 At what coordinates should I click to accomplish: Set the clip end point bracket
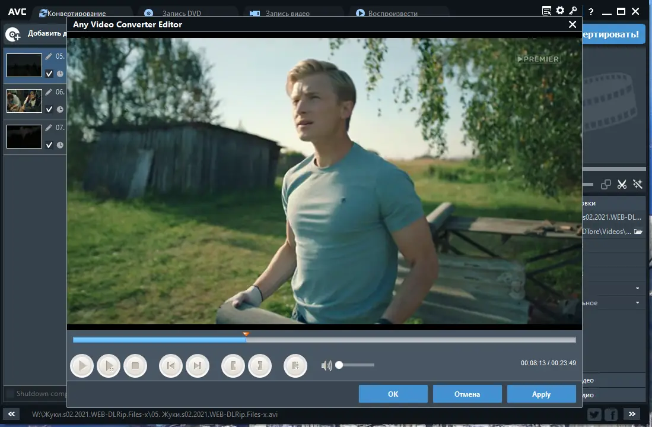pyautogui.click(x=260, y=366)
